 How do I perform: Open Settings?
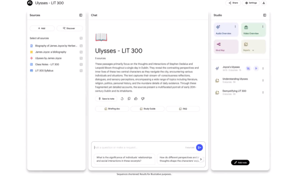pos(251,3)
